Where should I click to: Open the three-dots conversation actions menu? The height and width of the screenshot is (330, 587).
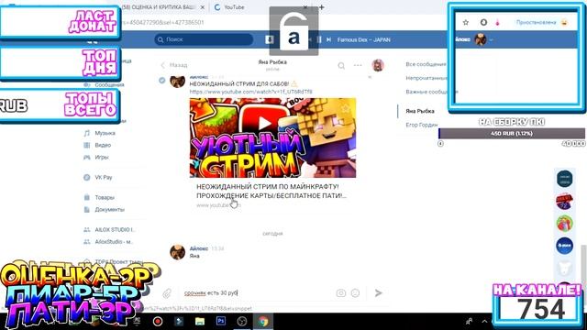click(x=358, y=65)
